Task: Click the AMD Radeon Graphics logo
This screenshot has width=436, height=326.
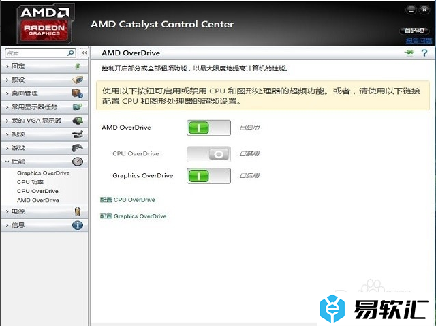Action: (x=44, y=25)
